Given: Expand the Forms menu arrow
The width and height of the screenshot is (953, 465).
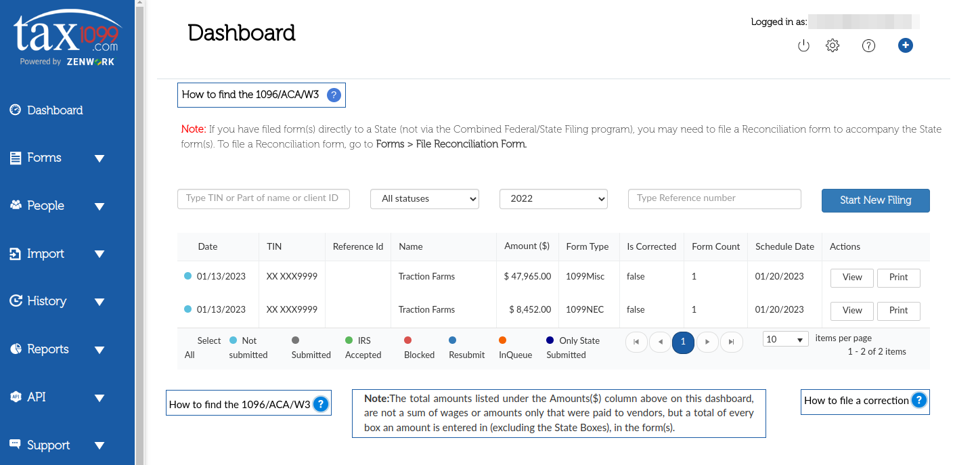Looking at the screenshot, I should 99,158.
